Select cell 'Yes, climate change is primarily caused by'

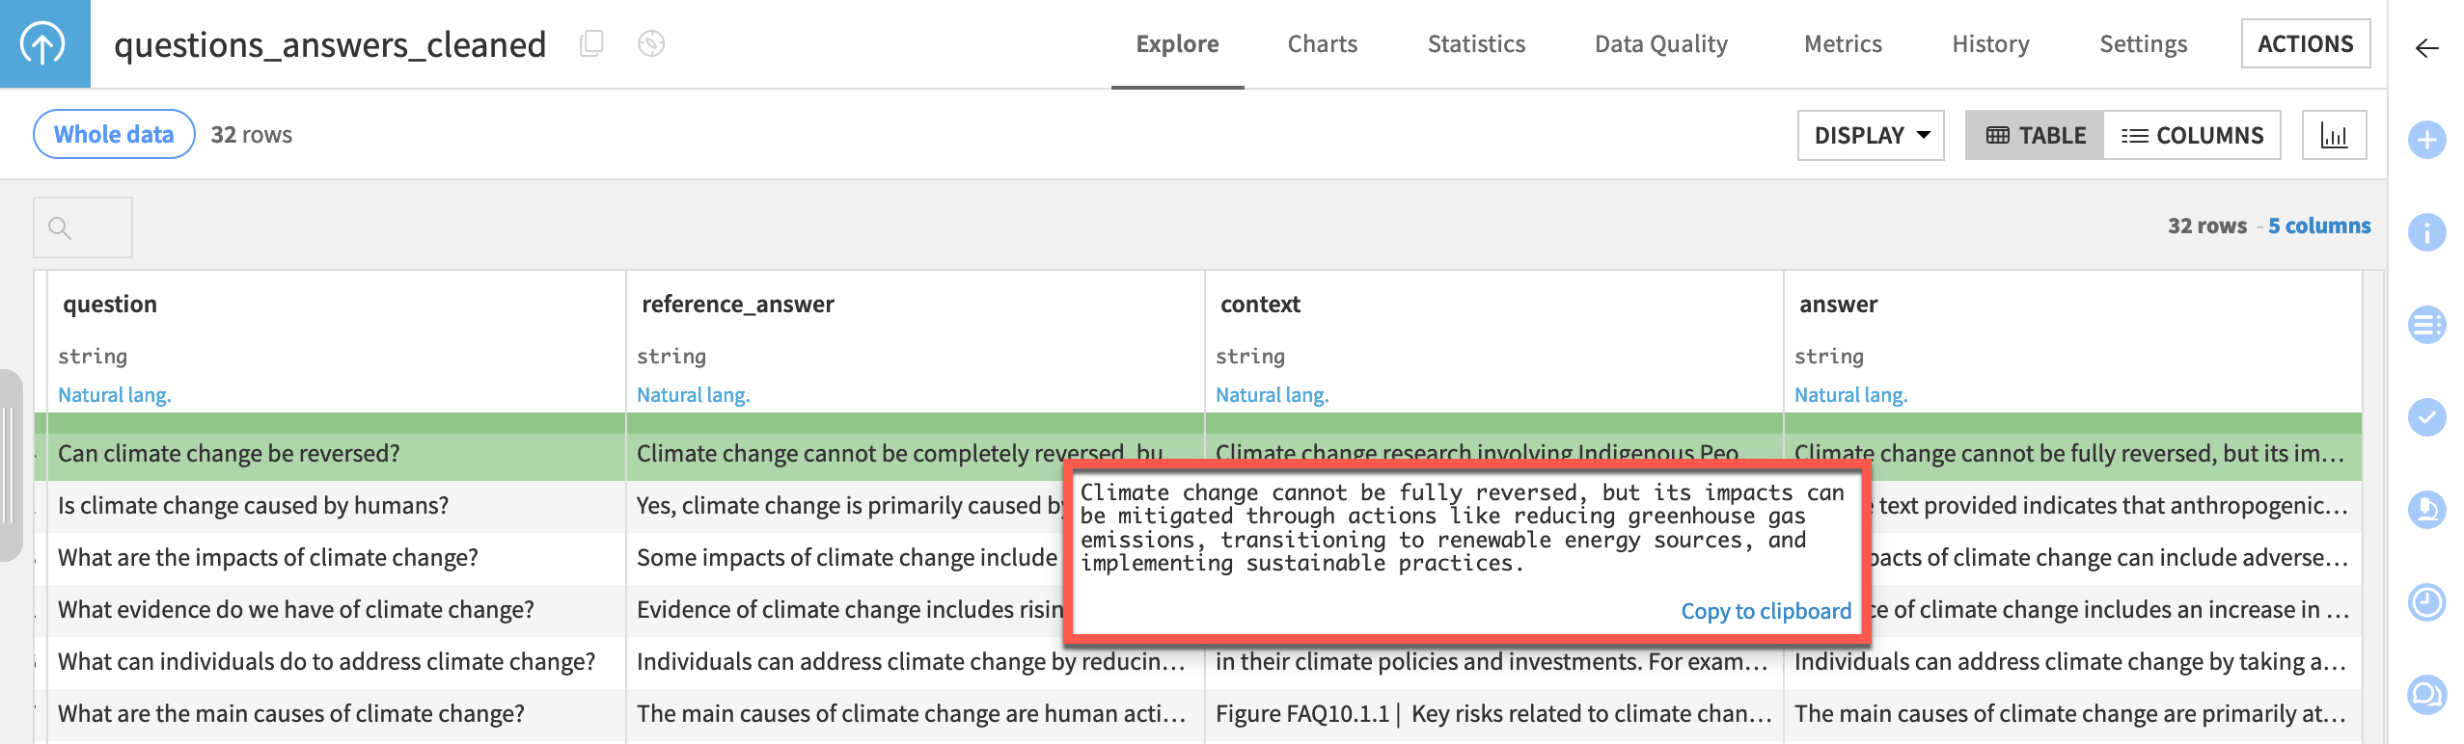coord(847,506)
